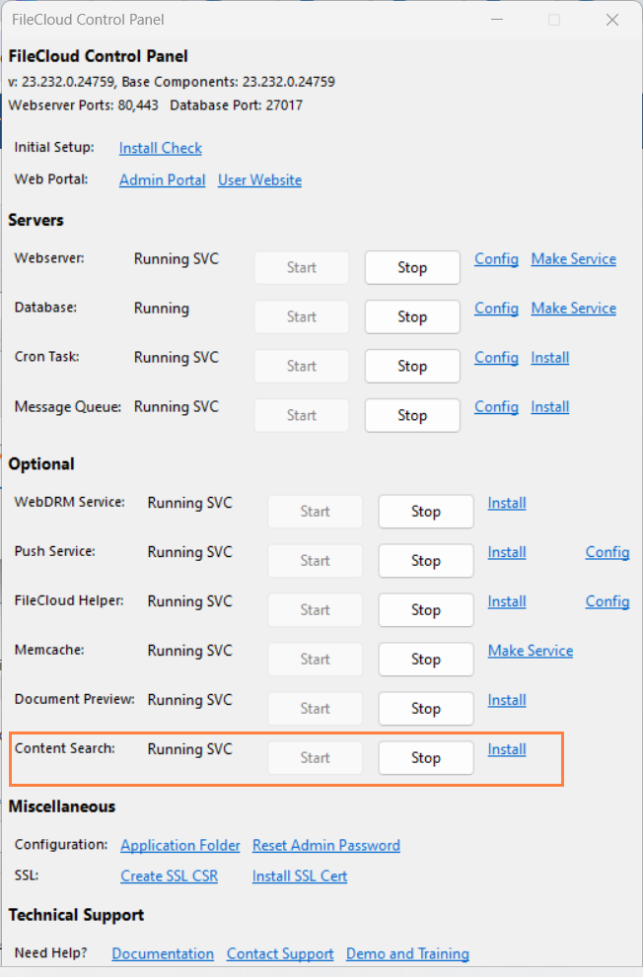The height and width of the screenshot is (977, 643).
Task: Stop the FileCloud Helper service
Action: click(425, 610)
